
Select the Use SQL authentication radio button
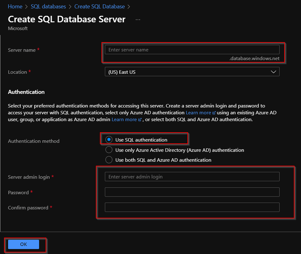[x=109, y=139]
